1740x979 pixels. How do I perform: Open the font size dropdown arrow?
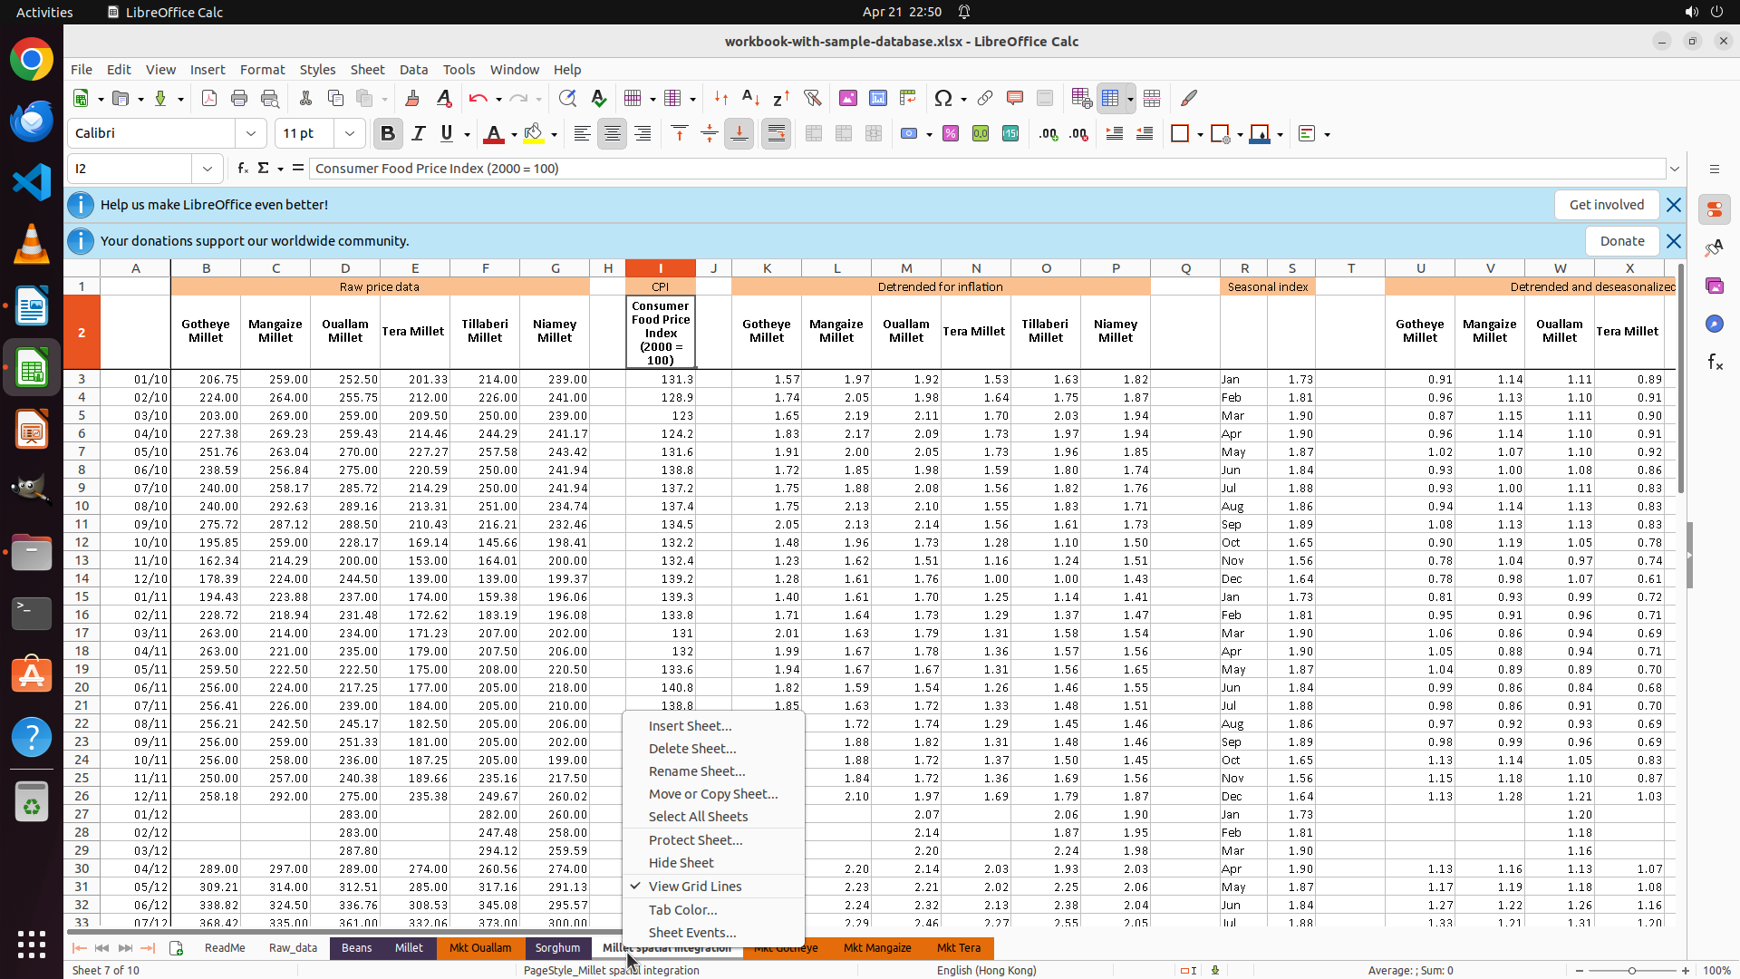350,134
